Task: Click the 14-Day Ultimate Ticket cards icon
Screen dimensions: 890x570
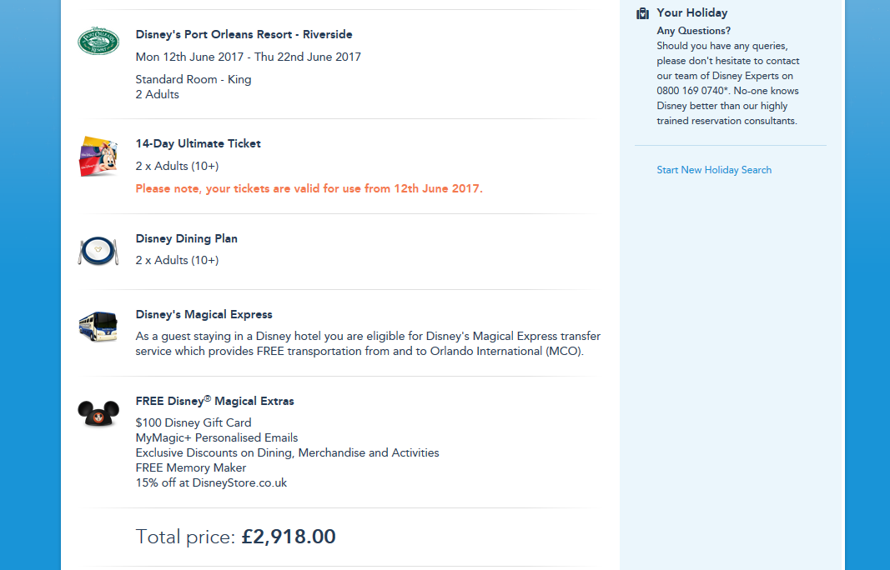Action: [x=98, y=156]
